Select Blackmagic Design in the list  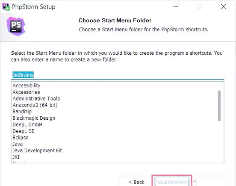point(34,118)
